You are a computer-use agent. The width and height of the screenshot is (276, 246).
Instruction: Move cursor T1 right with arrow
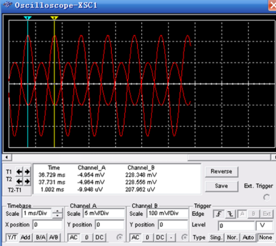[27, 171]
